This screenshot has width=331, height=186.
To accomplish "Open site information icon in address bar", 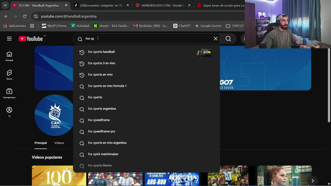I will pos(36,16).
